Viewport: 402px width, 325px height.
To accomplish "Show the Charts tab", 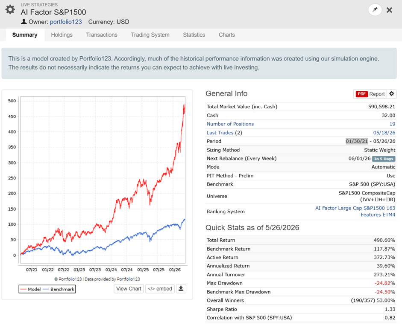I will [x=227, y=35].
